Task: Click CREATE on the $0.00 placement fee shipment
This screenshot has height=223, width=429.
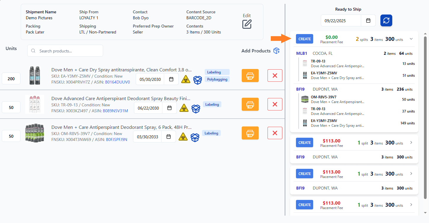Action: 304,39
